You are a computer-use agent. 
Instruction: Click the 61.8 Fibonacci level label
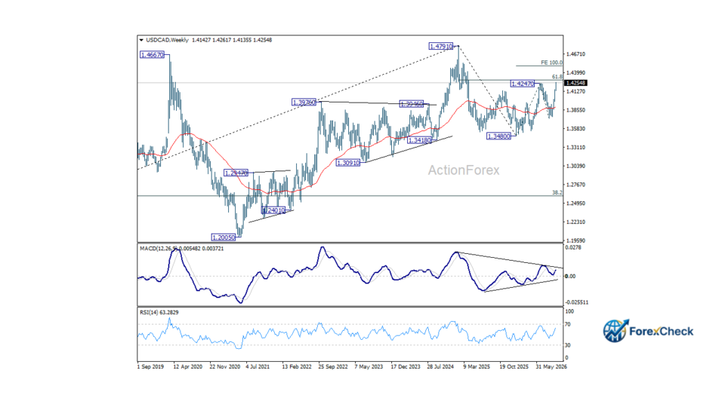[557, 77]
